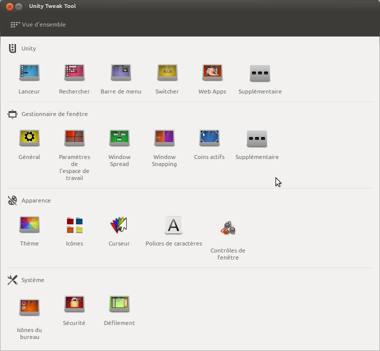Click the Barre de menu icon
The width and height of the screenshot is (380, 351).
120,73
